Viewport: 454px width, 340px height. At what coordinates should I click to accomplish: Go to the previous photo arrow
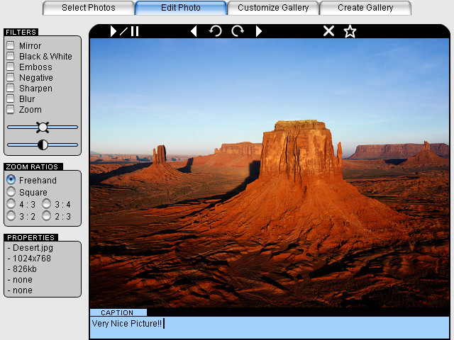pyautogui.click(x=194, y=31)
